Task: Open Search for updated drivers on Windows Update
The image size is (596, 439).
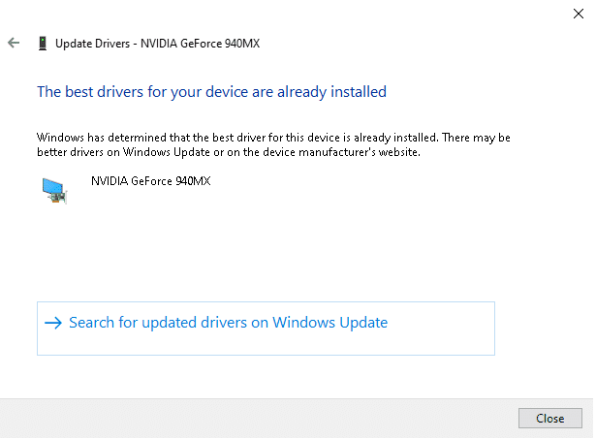Action: (228, 323)
